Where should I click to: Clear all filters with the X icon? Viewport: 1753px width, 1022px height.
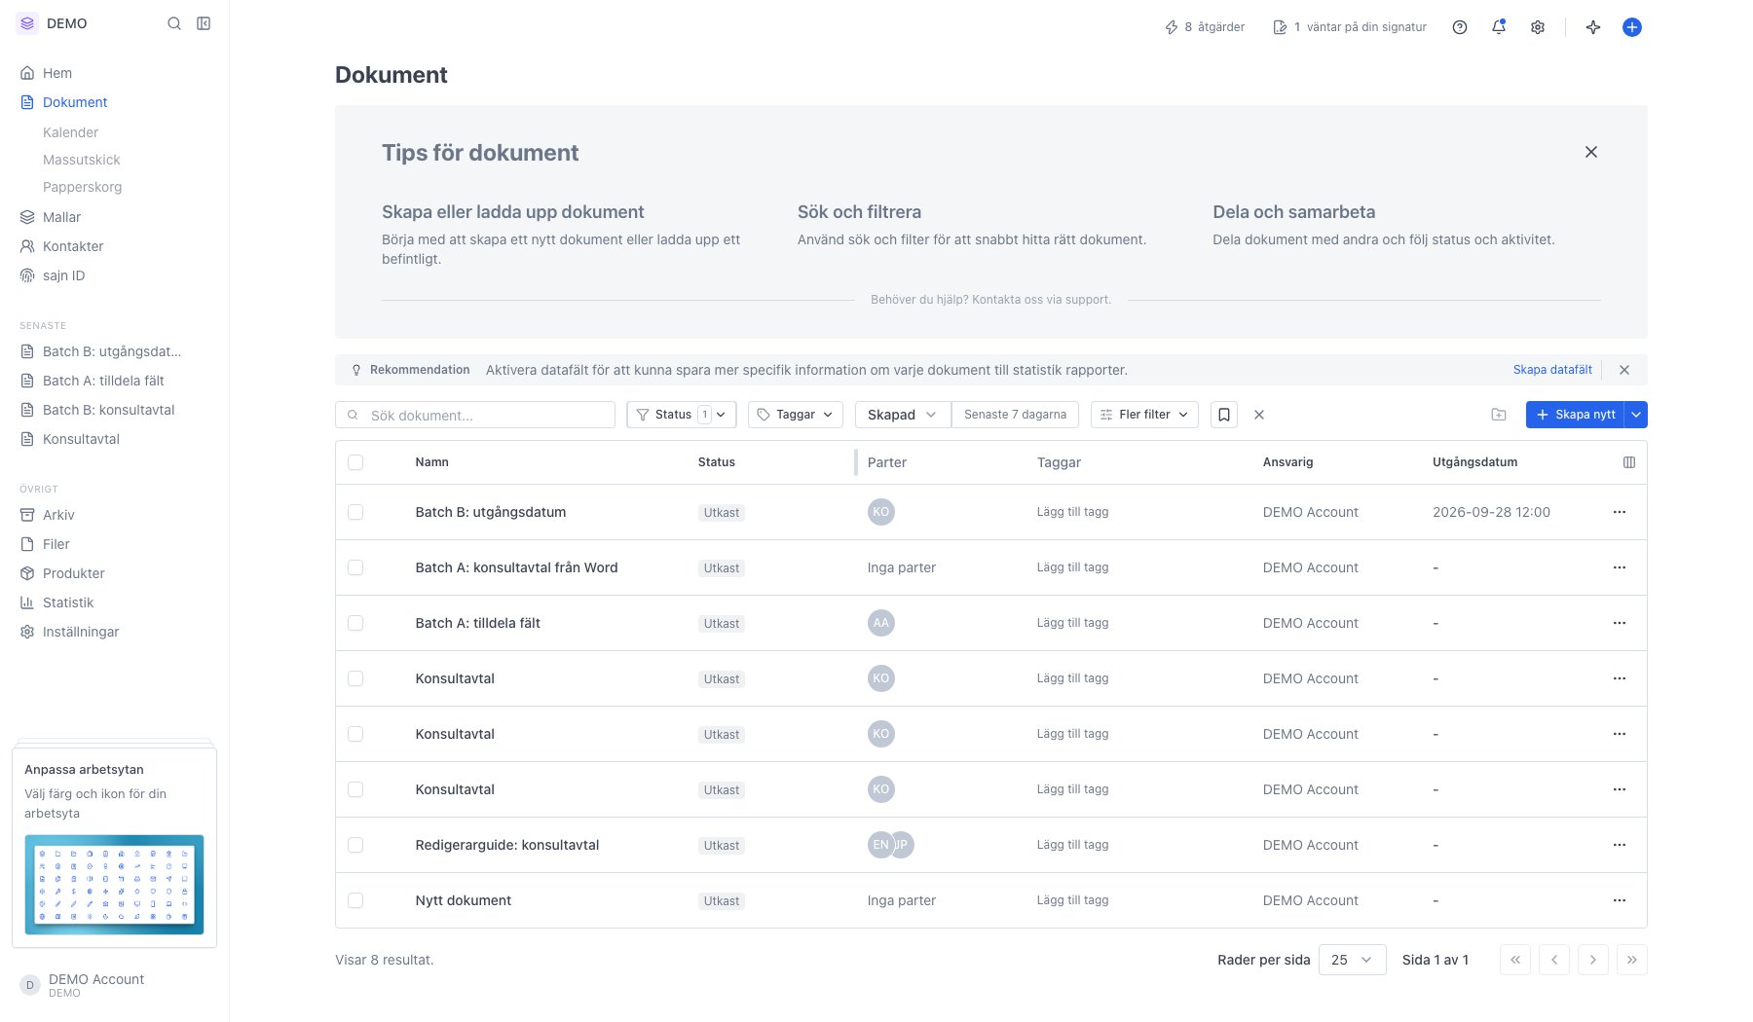(x=1259, y=415)
